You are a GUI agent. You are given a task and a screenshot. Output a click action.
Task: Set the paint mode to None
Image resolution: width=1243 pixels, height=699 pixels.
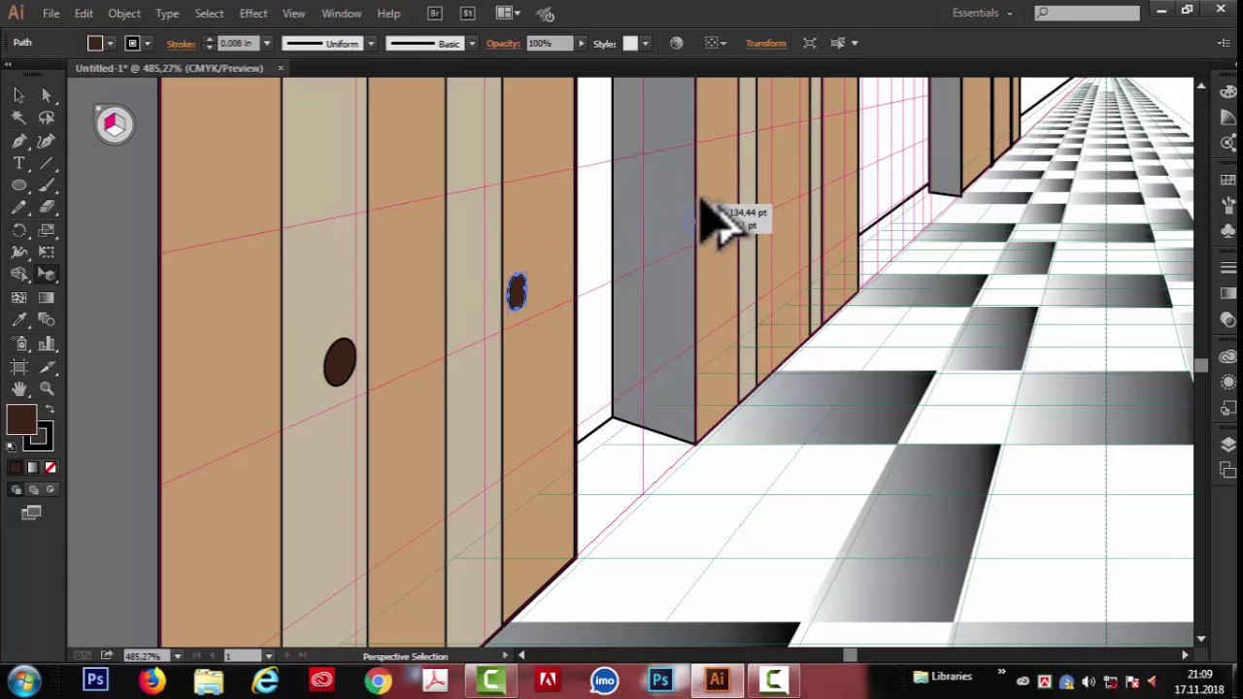(x=50, y=468)
